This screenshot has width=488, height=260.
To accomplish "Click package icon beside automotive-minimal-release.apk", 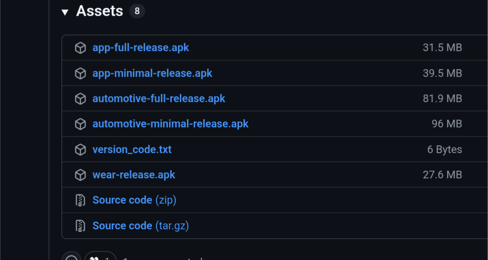I will 80,124.
